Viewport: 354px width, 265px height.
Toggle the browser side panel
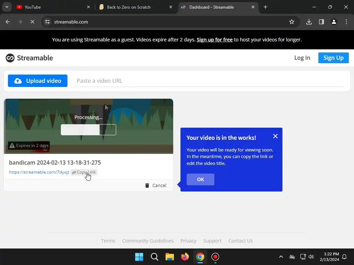(322, 22)
